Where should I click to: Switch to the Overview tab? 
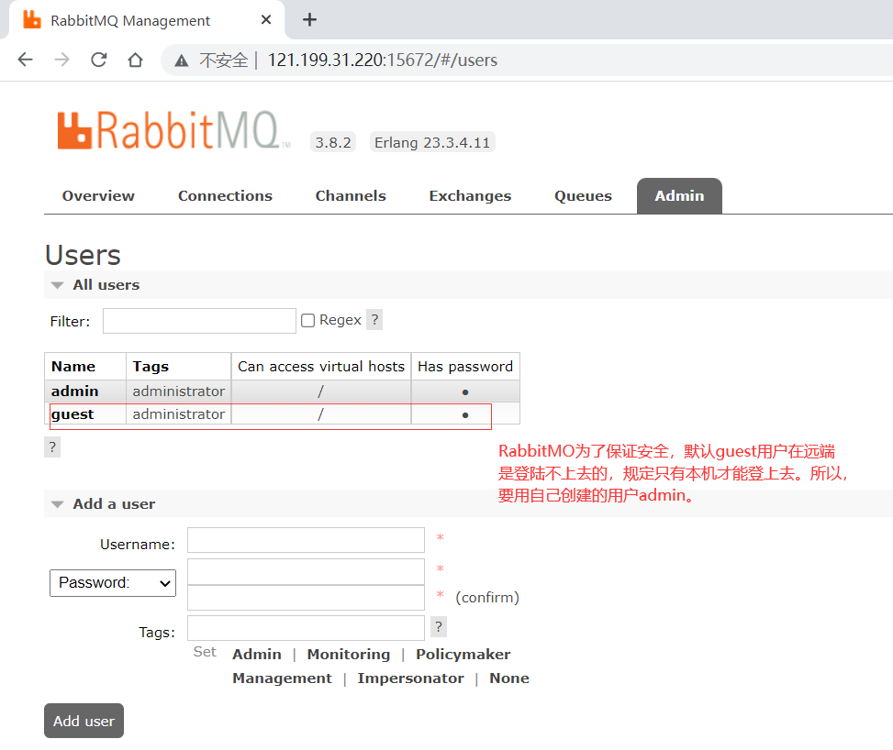tap(98, 195)
